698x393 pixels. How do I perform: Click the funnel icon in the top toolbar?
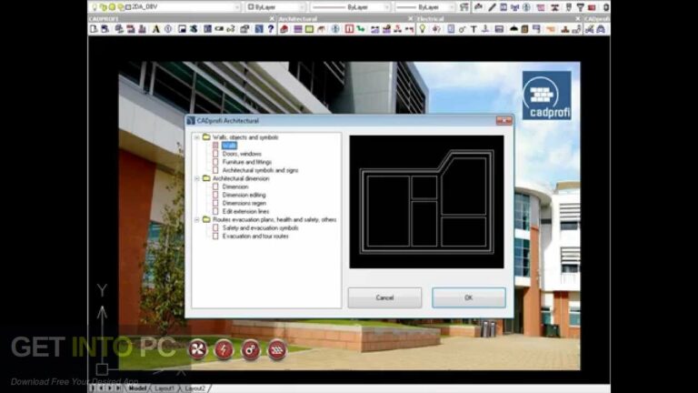tap(580, 7)
